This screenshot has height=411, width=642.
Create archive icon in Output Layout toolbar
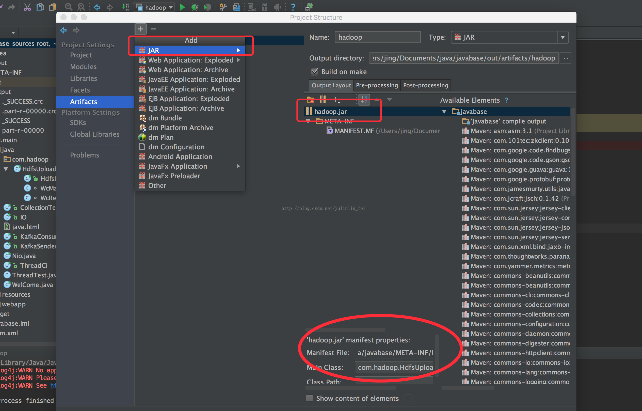(323, 100)
